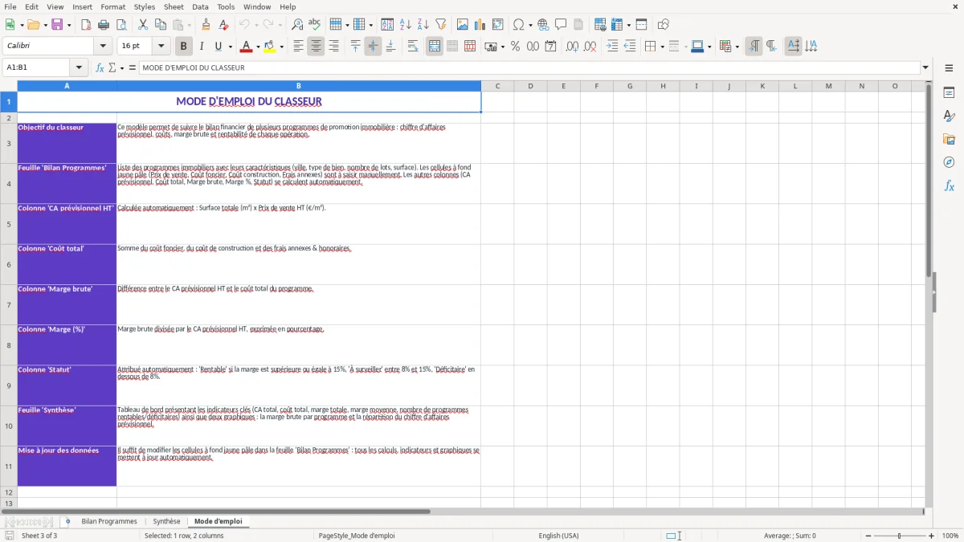The width and height of the screenshot is (964, 542).
Task: Open the Underline style dropdown arrow
Action: coord(230,47)
